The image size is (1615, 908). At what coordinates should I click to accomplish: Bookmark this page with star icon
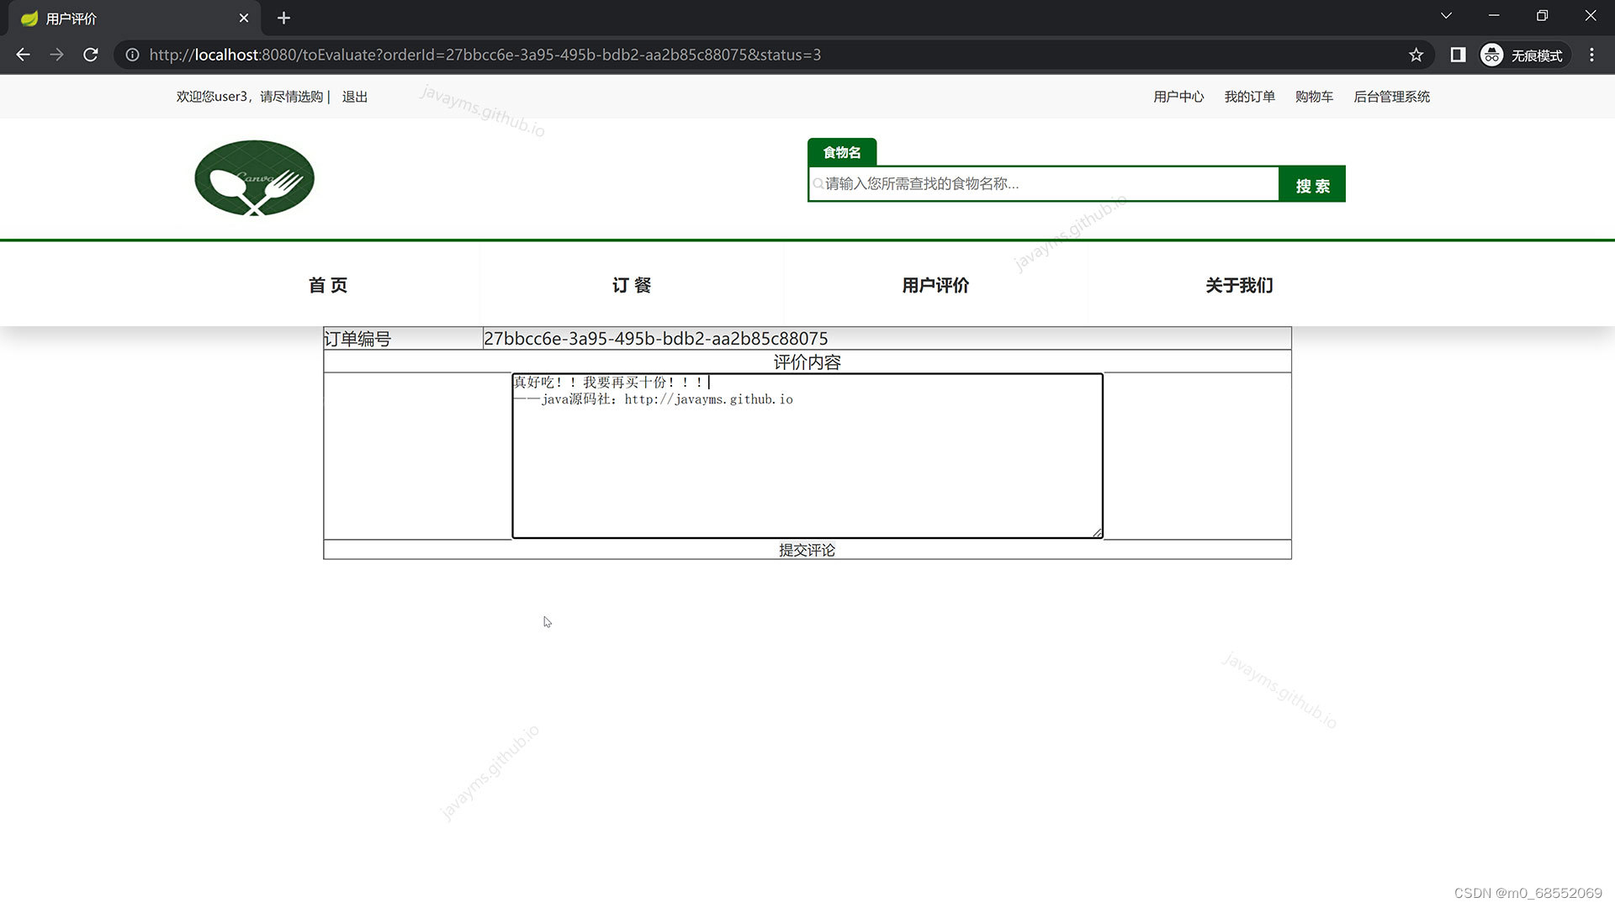pos(1416,55)
